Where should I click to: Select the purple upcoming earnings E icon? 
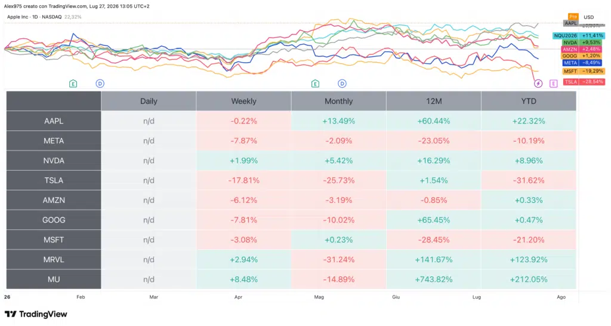(553, 84)
